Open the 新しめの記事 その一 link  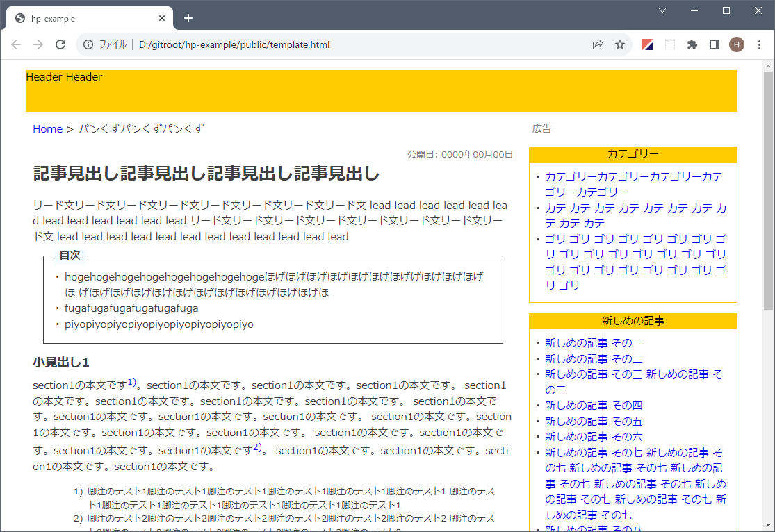pyautogui.click(x=594, y=342)
